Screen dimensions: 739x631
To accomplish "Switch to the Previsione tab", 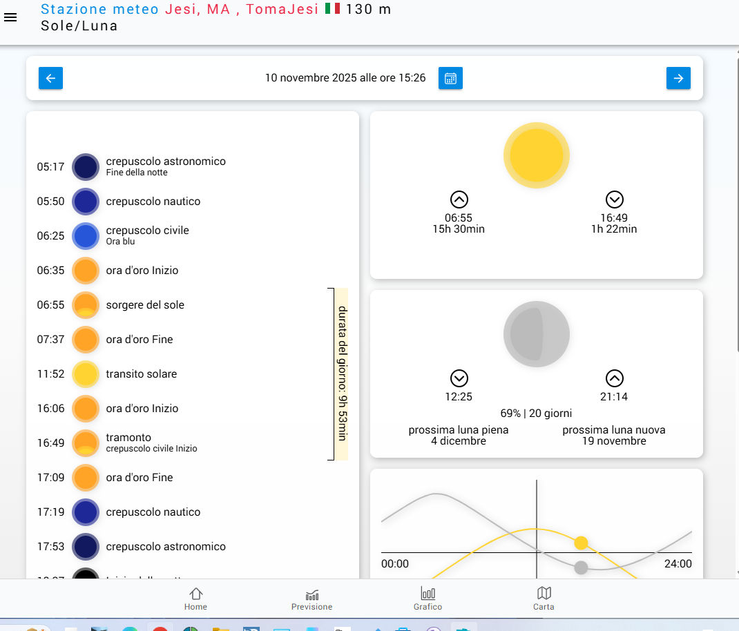I will (311, 599).
